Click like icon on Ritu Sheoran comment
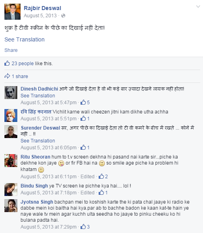 pos(101,176)
